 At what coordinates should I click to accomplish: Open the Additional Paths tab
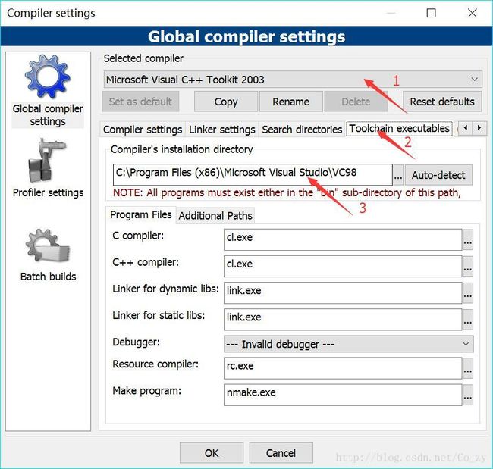(215, 215)
